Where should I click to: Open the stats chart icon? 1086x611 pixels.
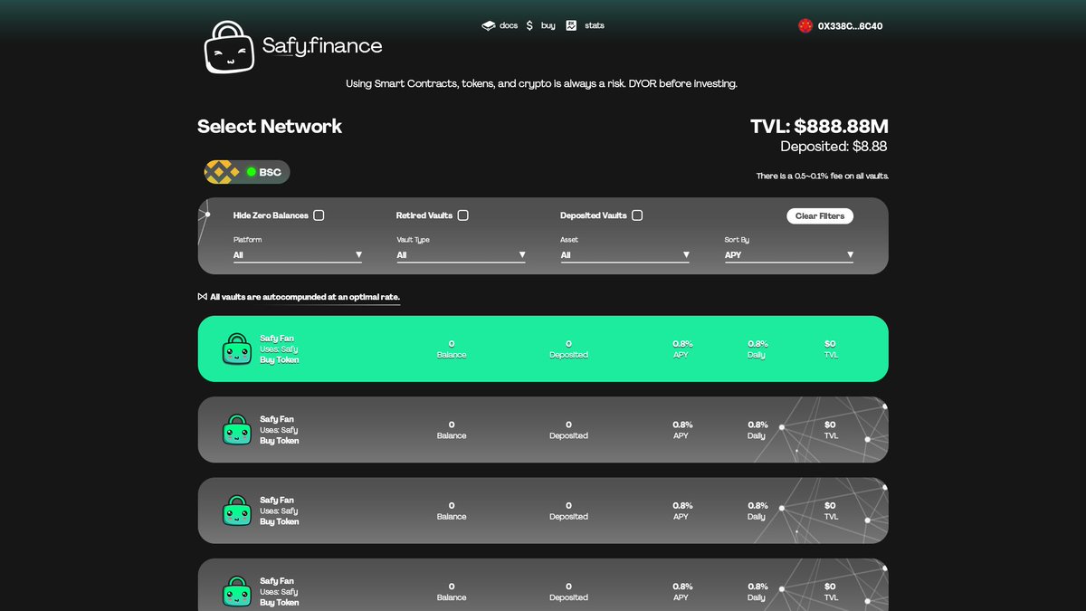point(571,25)
